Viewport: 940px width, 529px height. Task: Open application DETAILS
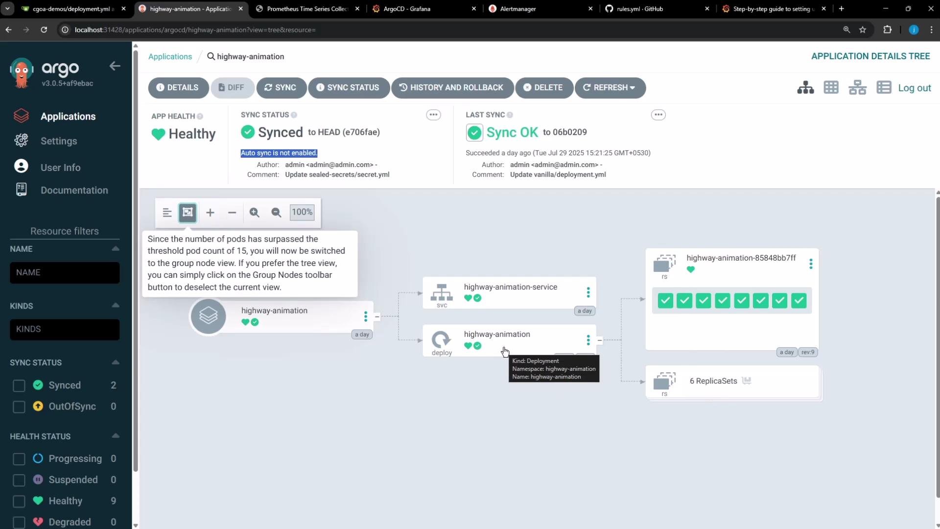coord(178,88)
